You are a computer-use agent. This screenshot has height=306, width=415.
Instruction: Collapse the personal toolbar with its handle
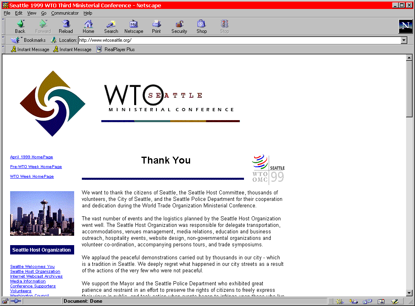3,49
